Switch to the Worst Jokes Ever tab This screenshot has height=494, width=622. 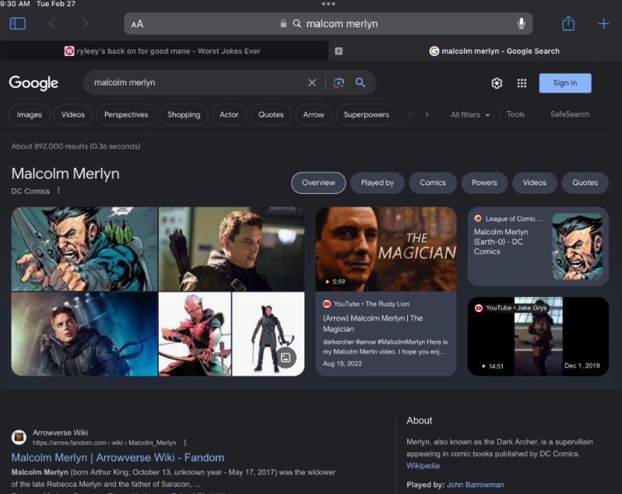163,51
